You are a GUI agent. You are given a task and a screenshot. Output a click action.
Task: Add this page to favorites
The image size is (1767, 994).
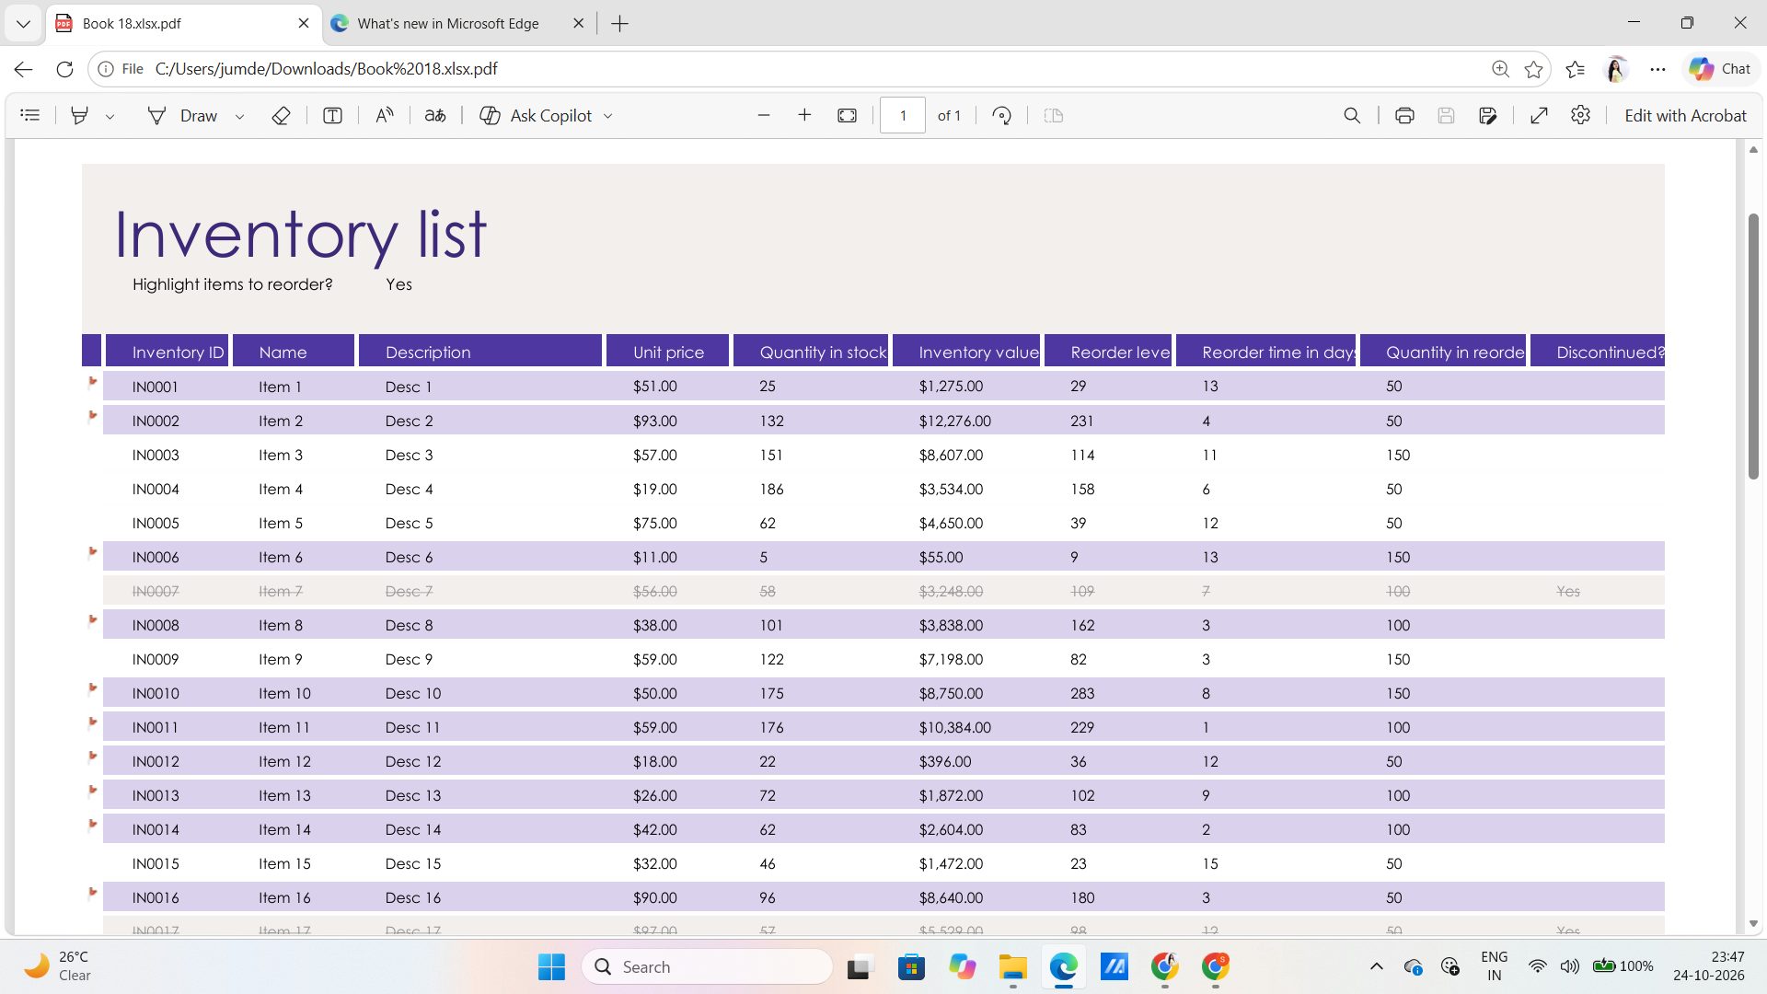point(1533,69)
